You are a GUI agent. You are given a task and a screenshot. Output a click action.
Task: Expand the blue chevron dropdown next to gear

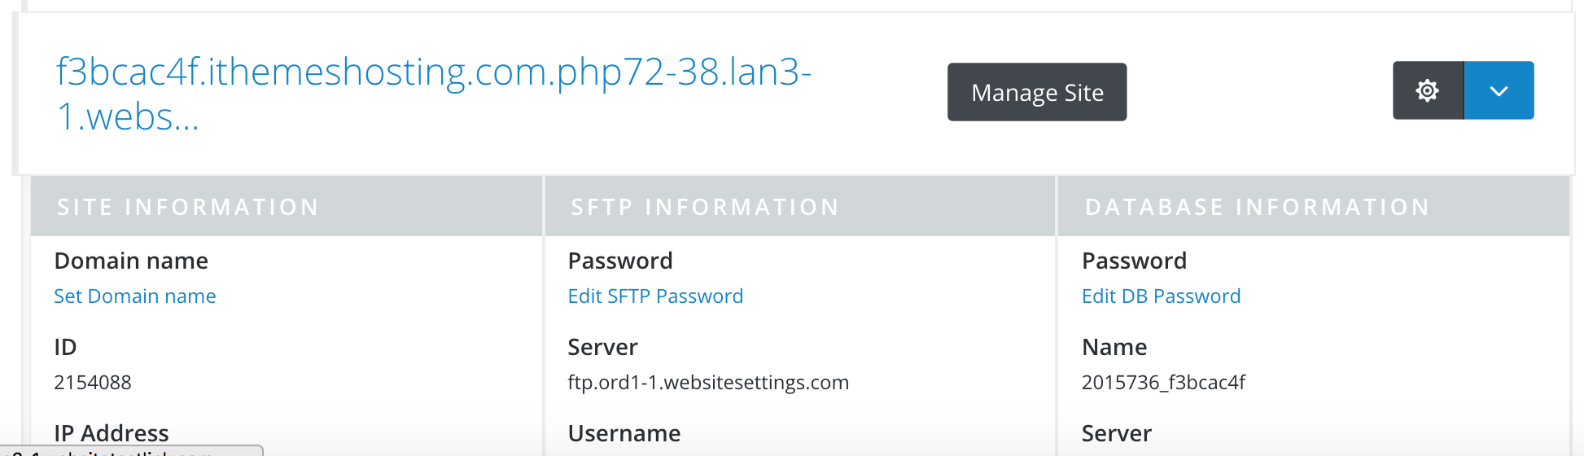point(1499,90)
